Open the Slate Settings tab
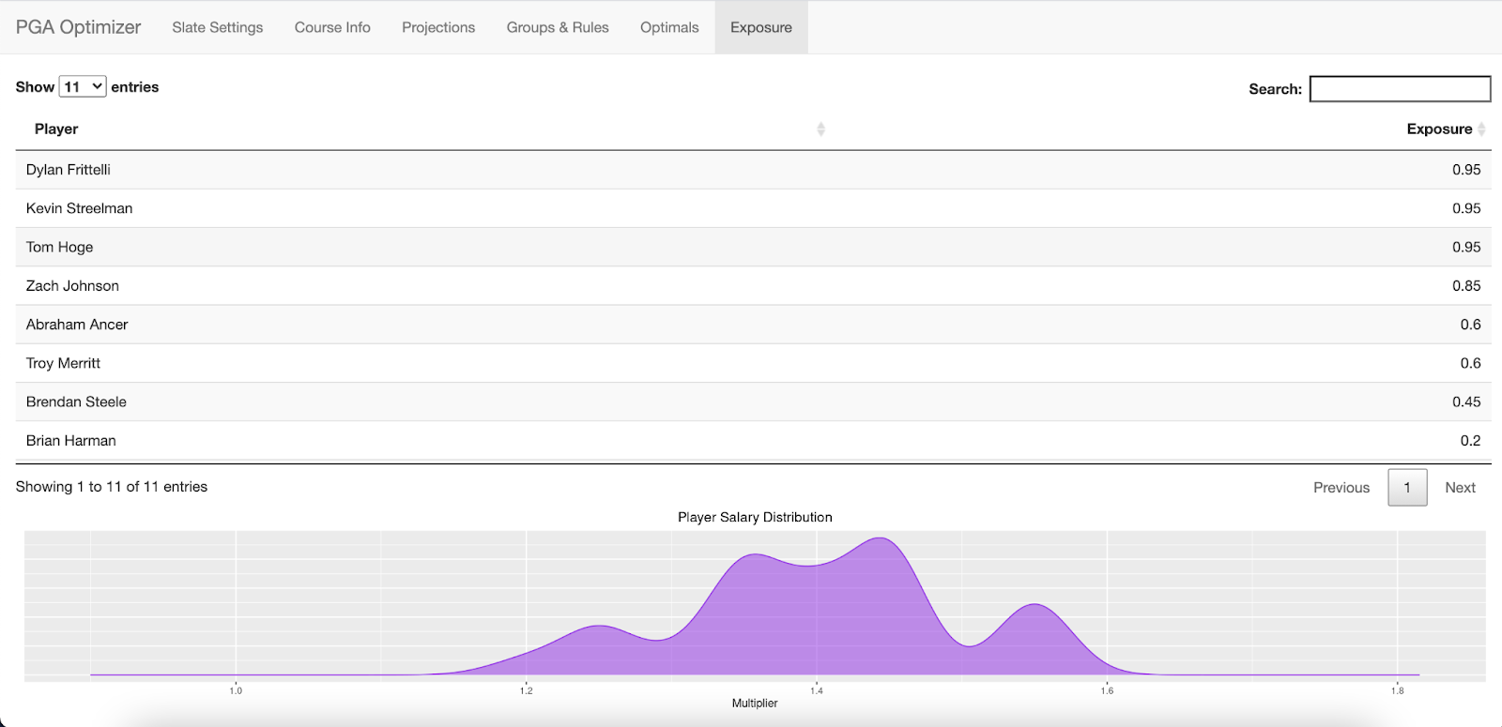 click(x=218, y=27)
